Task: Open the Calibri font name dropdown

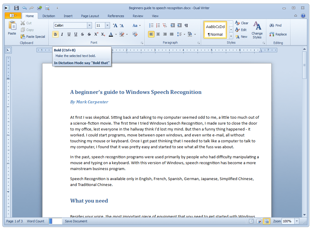Action: click(90, 25)
